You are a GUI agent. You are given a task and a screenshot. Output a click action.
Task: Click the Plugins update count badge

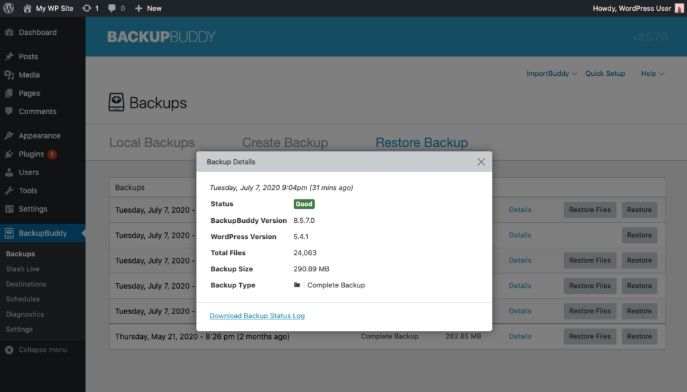(52, 154)
